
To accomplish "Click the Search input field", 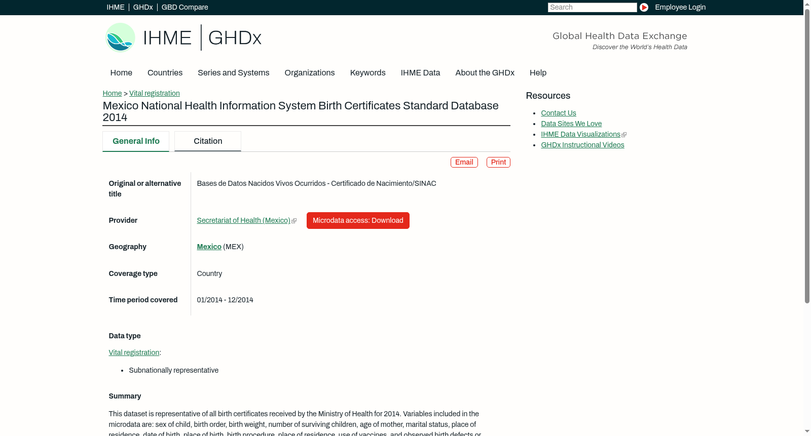I will pyautogui.click(x=592, y=7).
